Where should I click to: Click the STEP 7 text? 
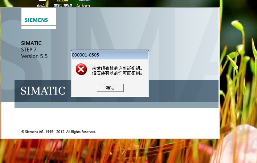[29, 50]
